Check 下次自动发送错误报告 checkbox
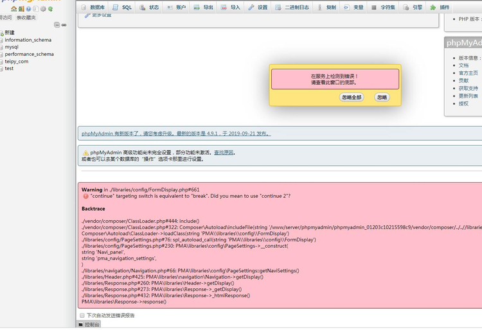 coord(82,316)
